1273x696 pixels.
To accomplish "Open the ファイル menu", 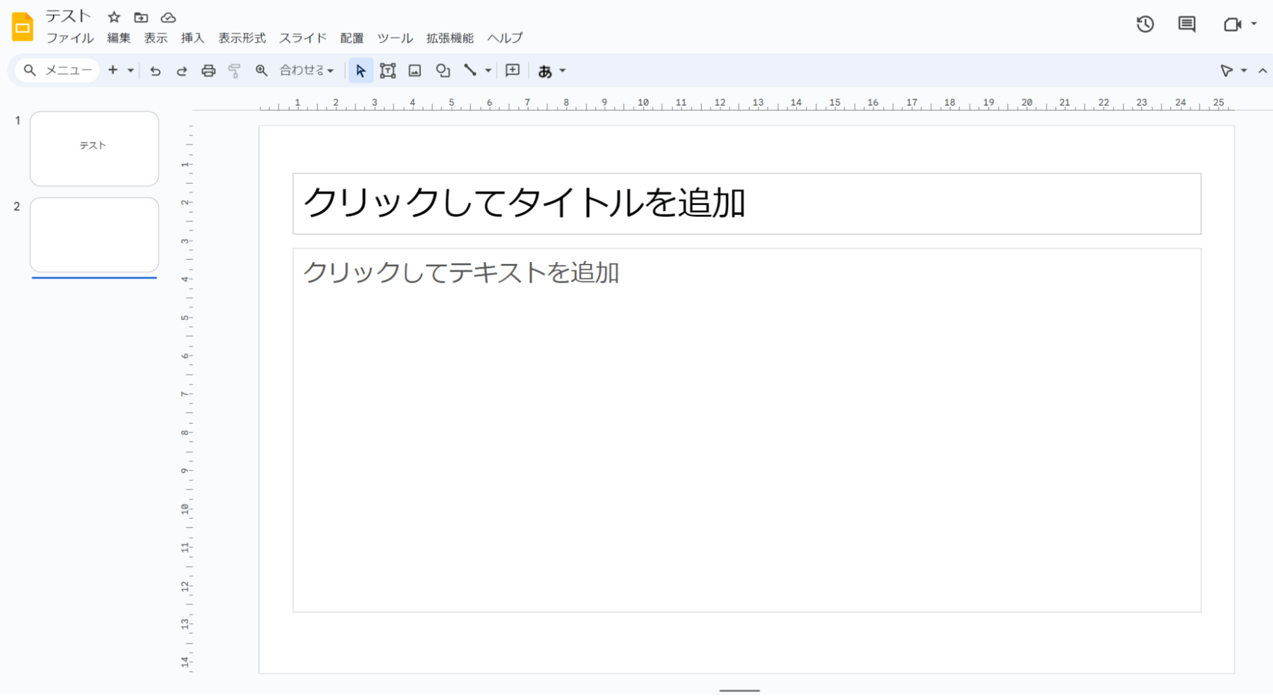I will coord(69,38).
